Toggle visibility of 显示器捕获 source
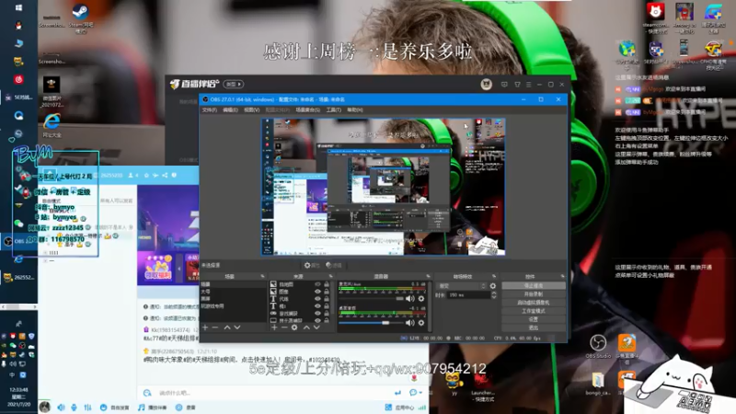The width and height of the screenshot is (736, 414). (317, 320)
